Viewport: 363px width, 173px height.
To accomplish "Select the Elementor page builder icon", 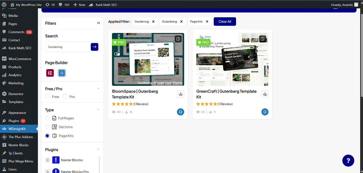I will pos(50,73).
